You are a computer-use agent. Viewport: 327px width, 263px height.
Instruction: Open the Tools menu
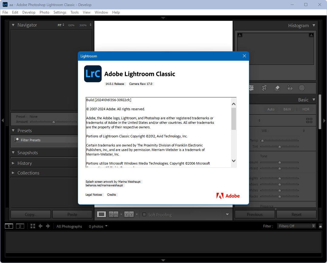74,12
